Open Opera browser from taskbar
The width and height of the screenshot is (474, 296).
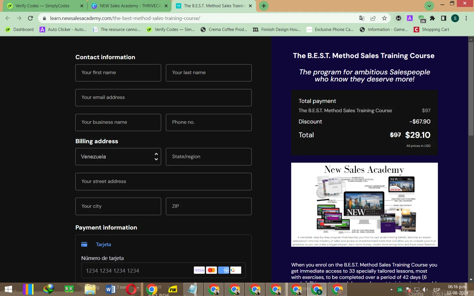(x=131, y=289)
